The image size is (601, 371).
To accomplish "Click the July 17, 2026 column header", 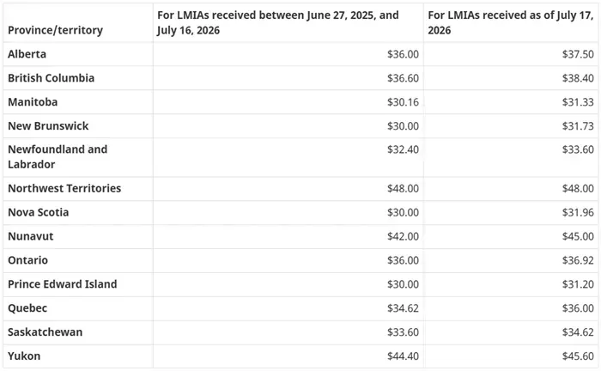I will (511, 22).
